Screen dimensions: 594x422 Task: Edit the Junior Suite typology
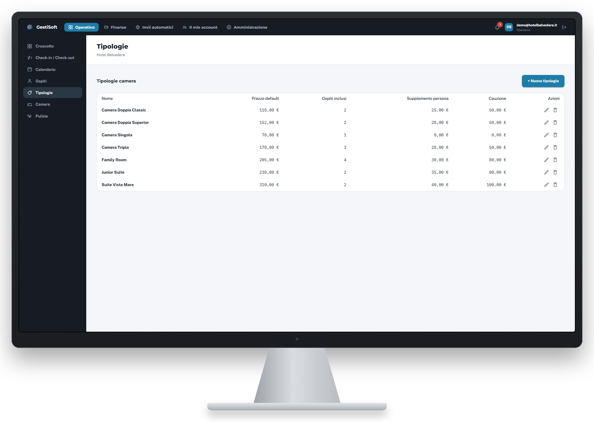pyautogui.click(x=546, y=172)
